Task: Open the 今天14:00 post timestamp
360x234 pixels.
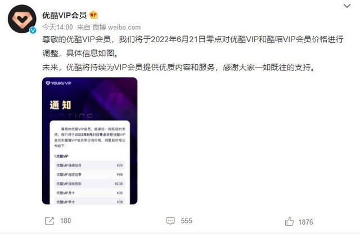Action: [x=57, y=27]
